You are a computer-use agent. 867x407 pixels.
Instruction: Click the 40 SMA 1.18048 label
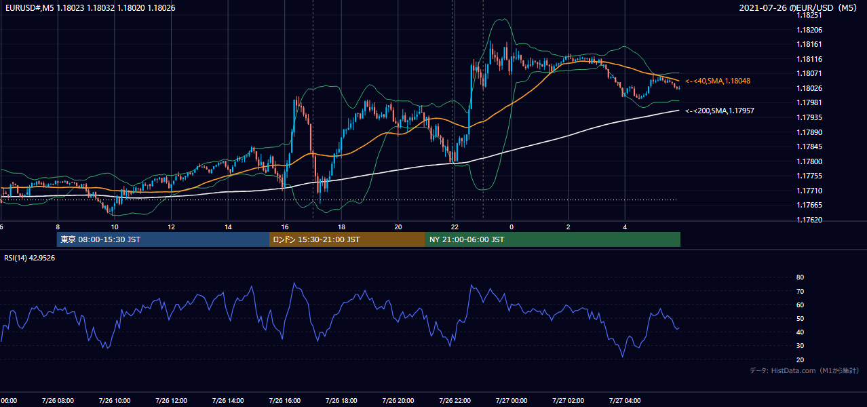coord(717,81)
